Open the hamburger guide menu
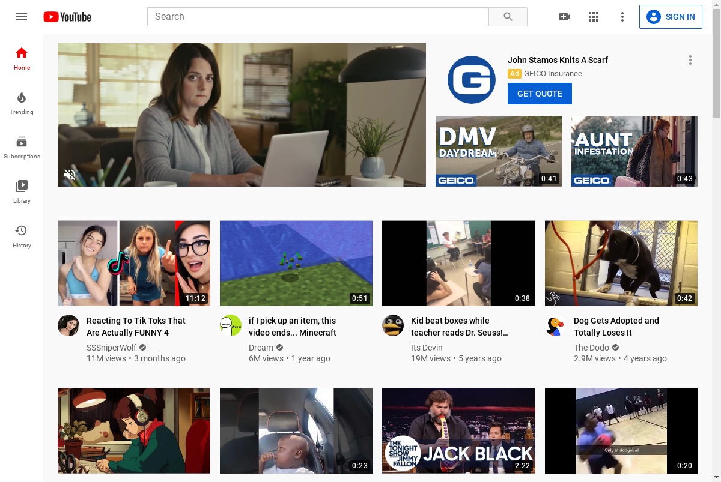Image resolution: width=721 pixels, height=482 pixels. (x=22, y=17)
